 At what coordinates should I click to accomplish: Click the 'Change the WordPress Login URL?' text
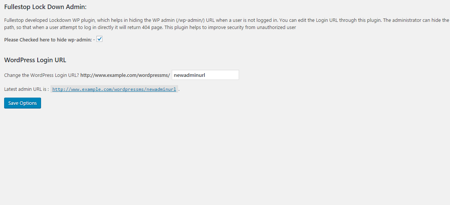click(42, 75)
